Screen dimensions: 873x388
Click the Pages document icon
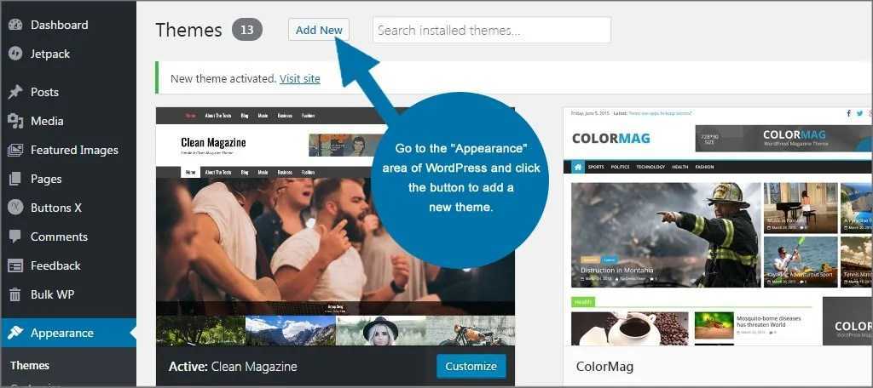(15, 179)
